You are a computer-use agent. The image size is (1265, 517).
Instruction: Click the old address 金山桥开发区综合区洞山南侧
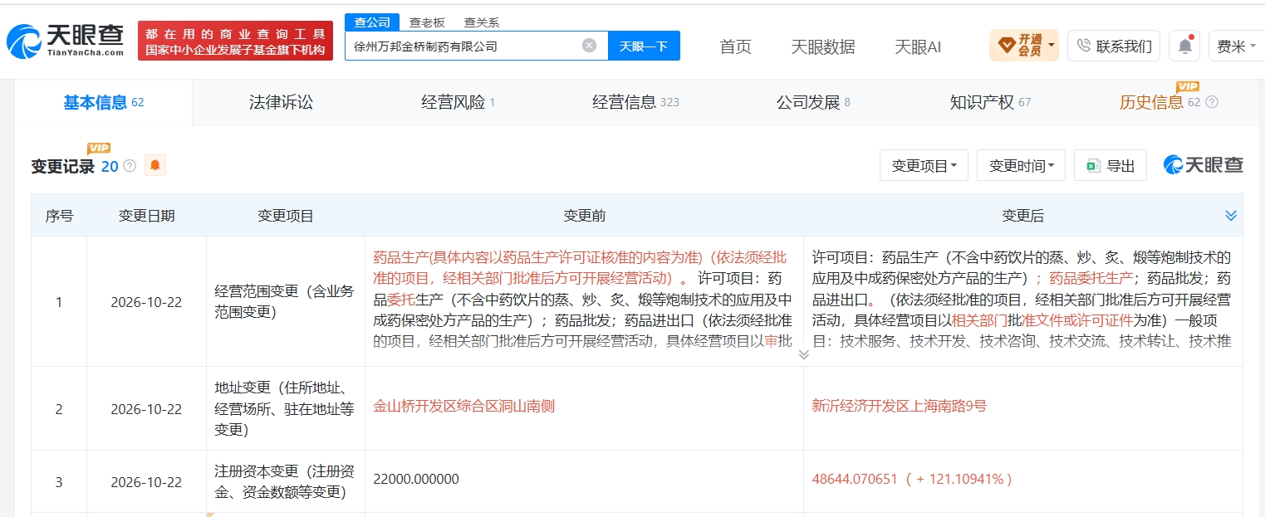pyautogui.click(x=464, y=406)
